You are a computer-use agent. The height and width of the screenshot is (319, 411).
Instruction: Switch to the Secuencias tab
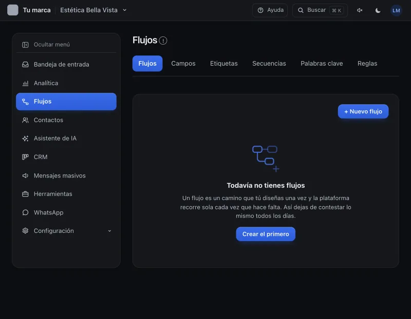point(269,63)
